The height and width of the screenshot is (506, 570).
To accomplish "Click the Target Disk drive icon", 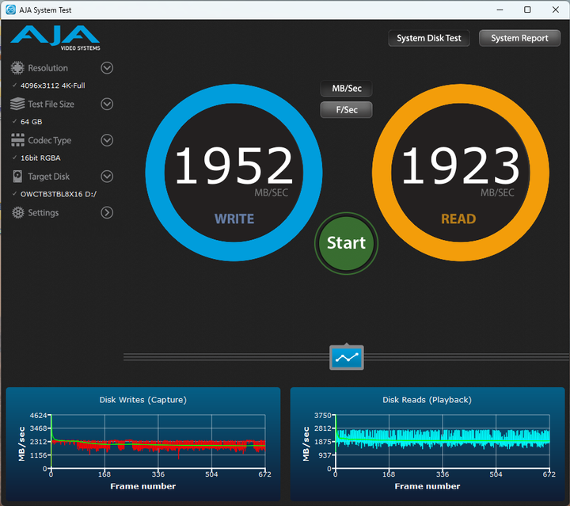I will 17,177.
